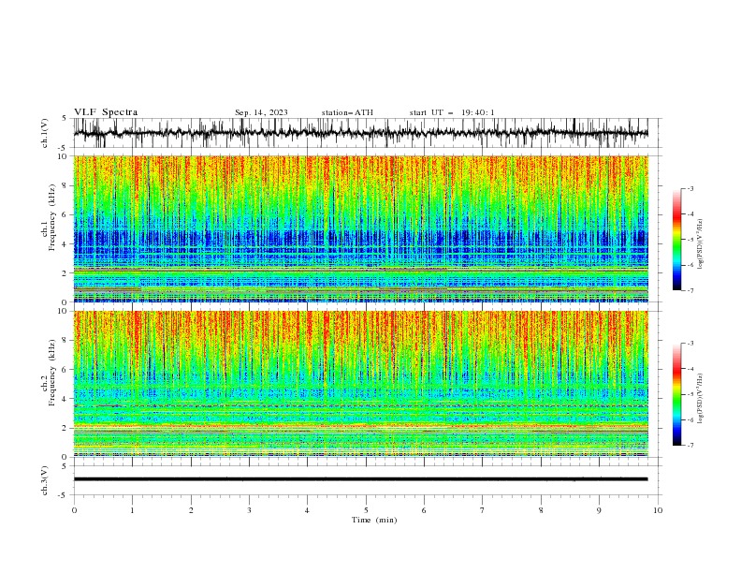
Task: Click the "9" tick on the time axis
Action: point(599,510)
